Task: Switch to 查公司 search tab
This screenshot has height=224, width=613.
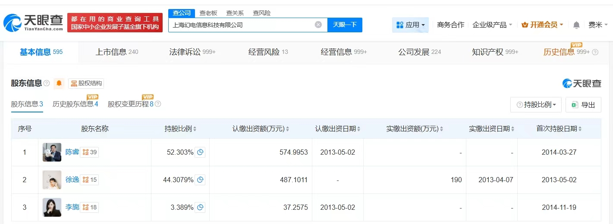Action: pyautogui.click(x=182, y=13)
